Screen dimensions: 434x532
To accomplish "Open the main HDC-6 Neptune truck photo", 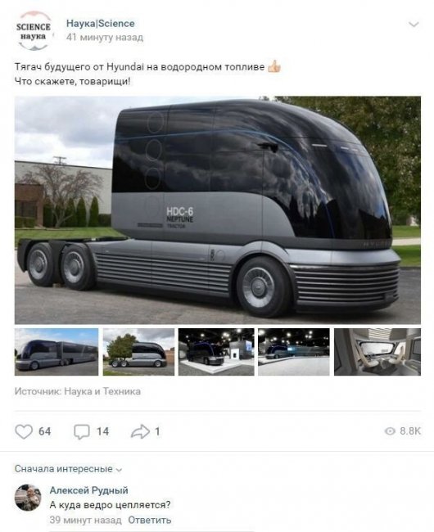I will (218, 210).
